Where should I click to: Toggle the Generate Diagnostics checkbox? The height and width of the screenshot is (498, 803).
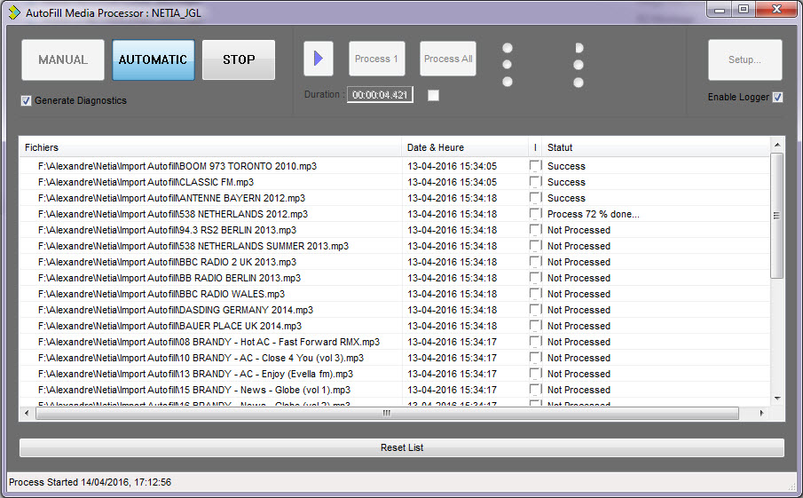(x=27, y=101)
